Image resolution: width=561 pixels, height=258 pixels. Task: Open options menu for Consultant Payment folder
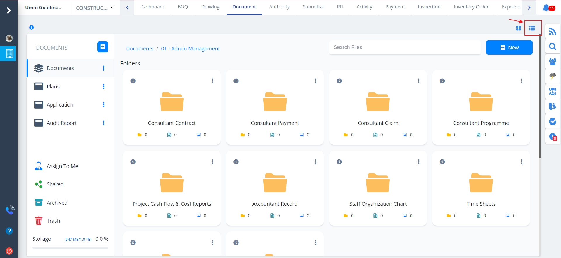[315, 81]
